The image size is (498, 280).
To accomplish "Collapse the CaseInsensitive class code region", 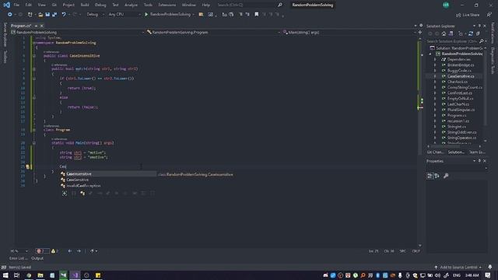I will (x=34, y=56).
